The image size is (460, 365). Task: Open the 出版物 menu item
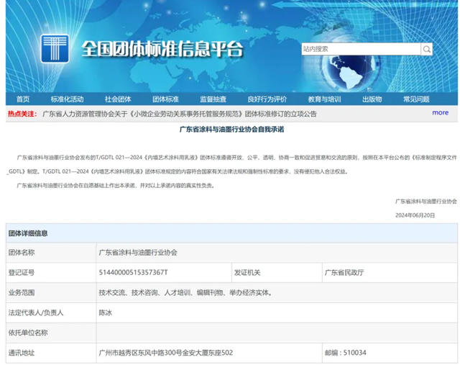tap(372, 99)
